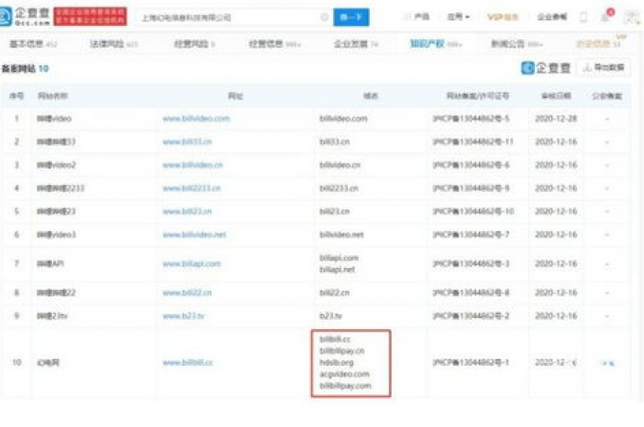Viewport: 644px width, 427px height.
Task: Switch to the 基本信息 tab
Action: coord(34,44)
